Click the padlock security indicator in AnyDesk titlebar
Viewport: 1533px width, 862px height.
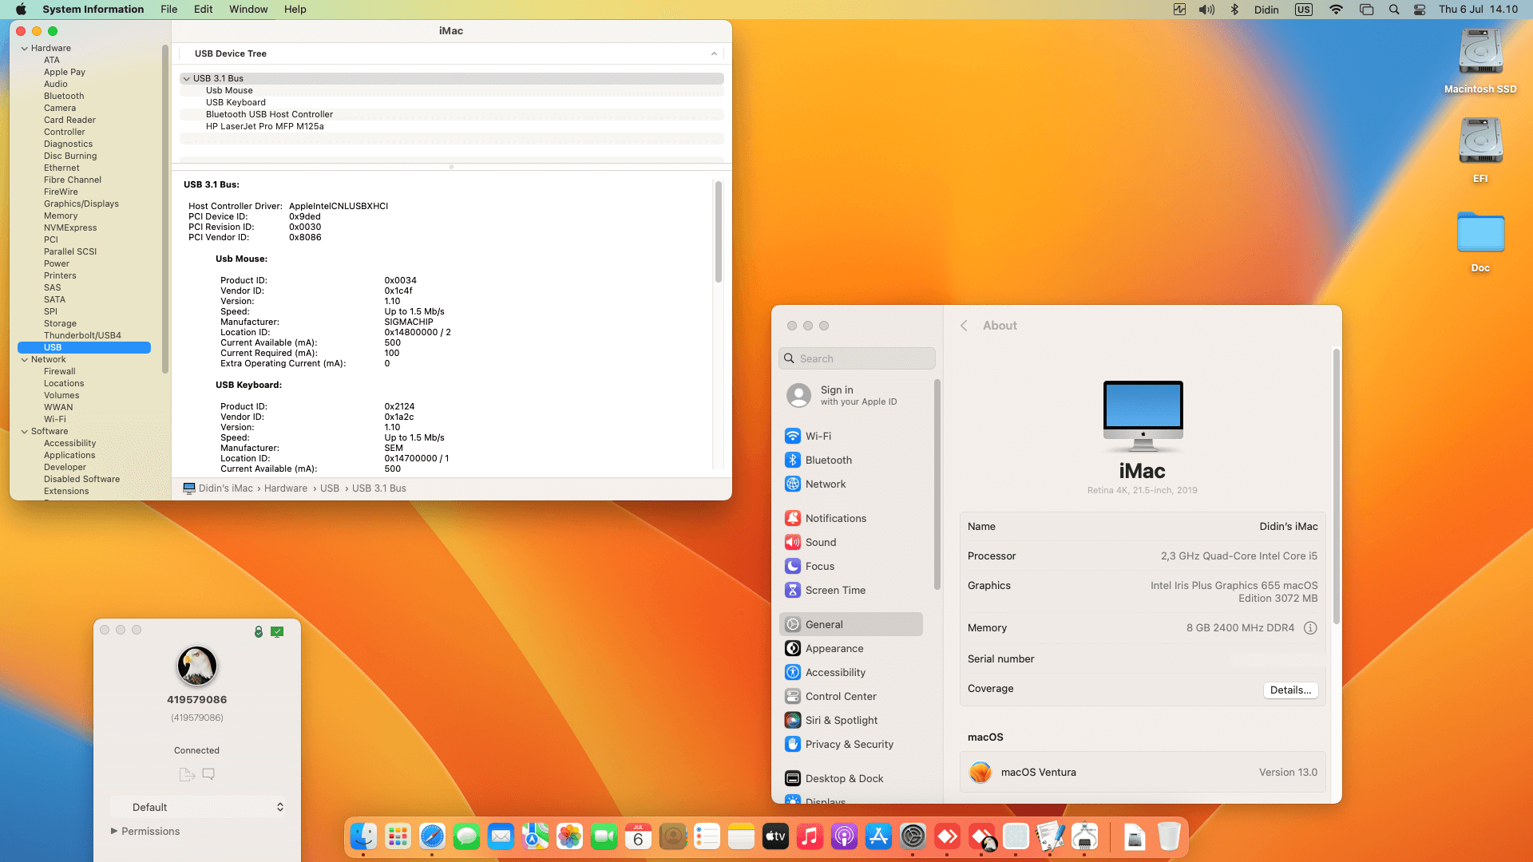pos(257,631)
